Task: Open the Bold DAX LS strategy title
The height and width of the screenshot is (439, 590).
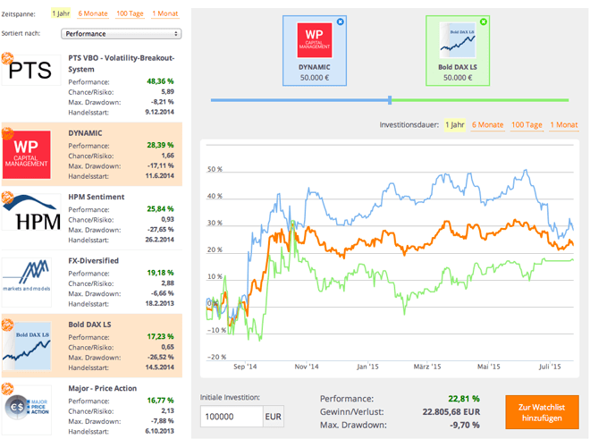Action: (x=89, y=325)
